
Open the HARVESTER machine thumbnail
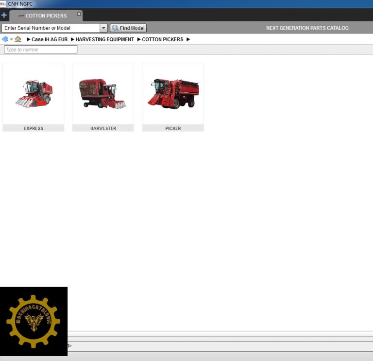103,93
